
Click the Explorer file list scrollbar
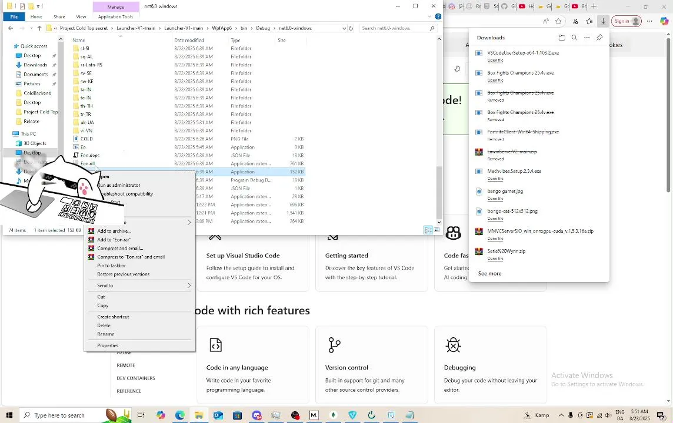pyautogui.click(x=439, y=193)
